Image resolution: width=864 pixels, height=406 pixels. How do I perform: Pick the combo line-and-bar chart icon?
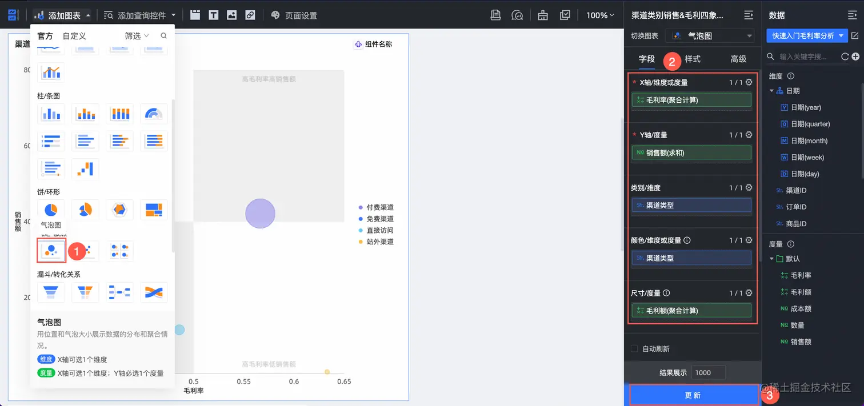coord(51,73)
